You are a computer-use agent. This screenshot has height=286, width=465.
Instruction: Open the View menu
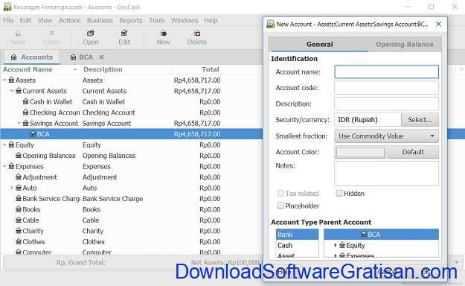(x=45, y=21)
